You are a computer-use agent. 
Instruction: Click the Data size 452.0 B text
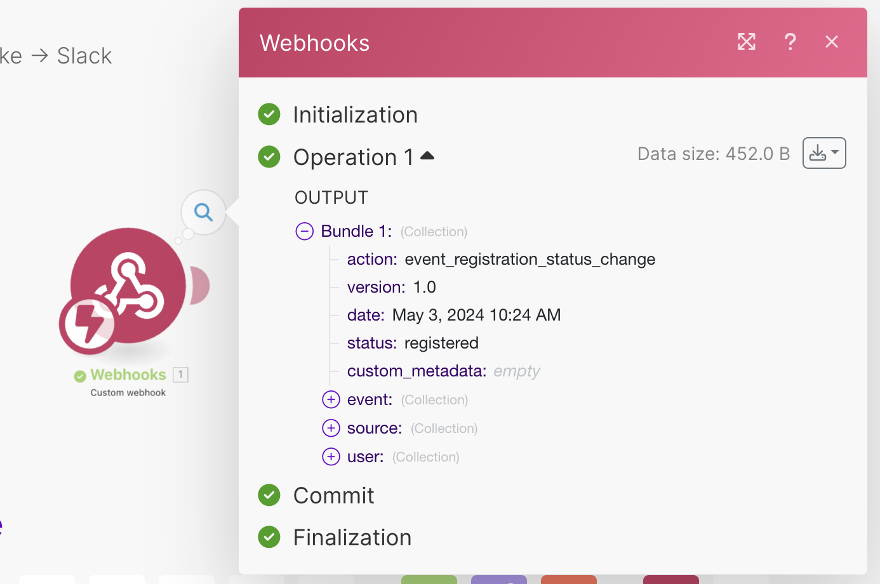tap(714, 154)
